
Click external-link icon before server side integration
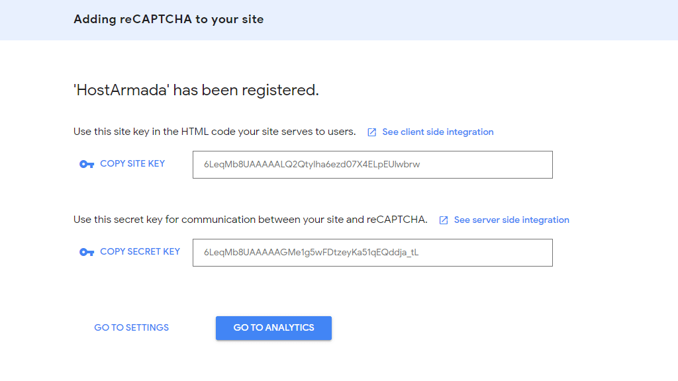click(444, 220)
